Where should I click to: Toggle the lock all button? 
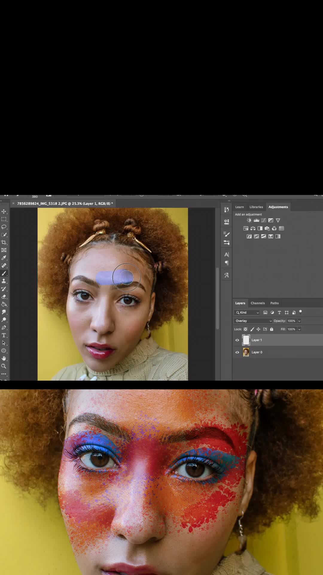(272, 329)
